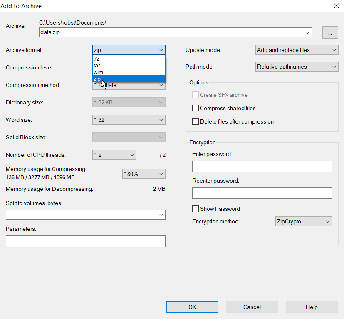Click the Enter password field
This screenshot has width=344, height=319.
262,166
